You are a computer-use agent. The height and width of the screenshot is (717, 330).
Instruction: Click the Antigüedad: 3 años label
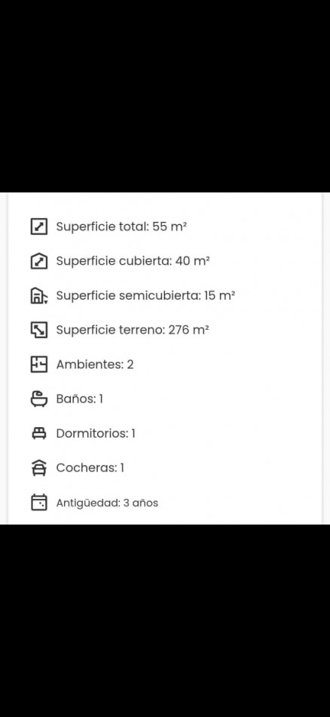[107, 503]
